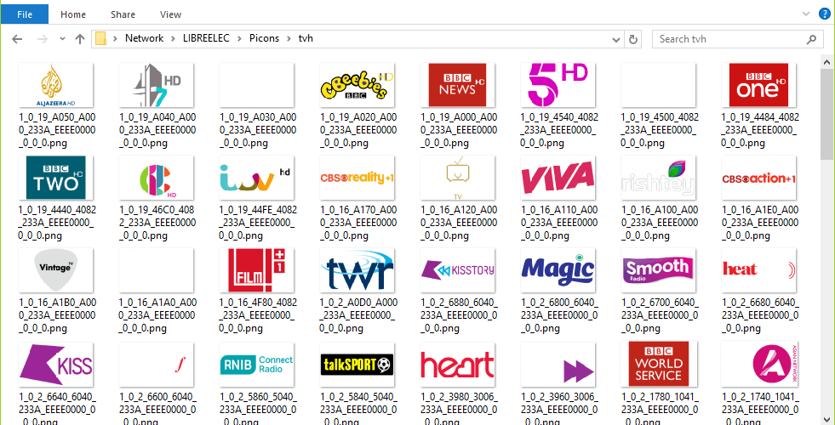Select the CBBC HD picon
Image resolution: width=835 pixels, height=425 pixels.
click(x=157, y=178)
